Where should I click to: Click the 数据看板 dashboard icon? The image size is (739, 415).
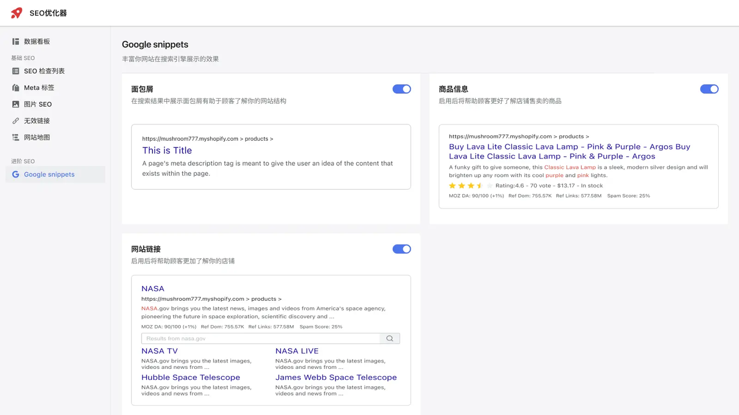[16, 41]
